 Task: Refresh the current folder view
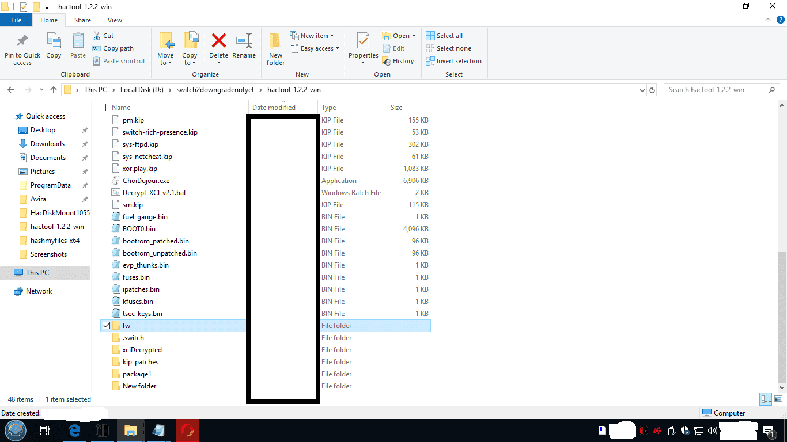pyautogui.click(x=652, y=90)
